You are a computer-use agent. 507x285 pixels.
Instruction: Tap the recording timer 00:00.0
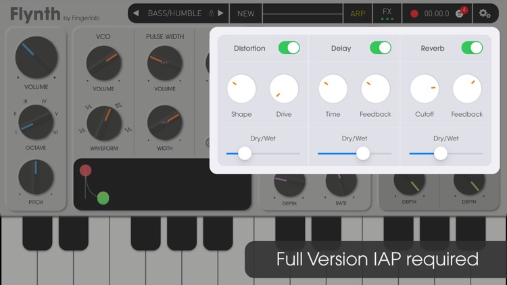437,14
